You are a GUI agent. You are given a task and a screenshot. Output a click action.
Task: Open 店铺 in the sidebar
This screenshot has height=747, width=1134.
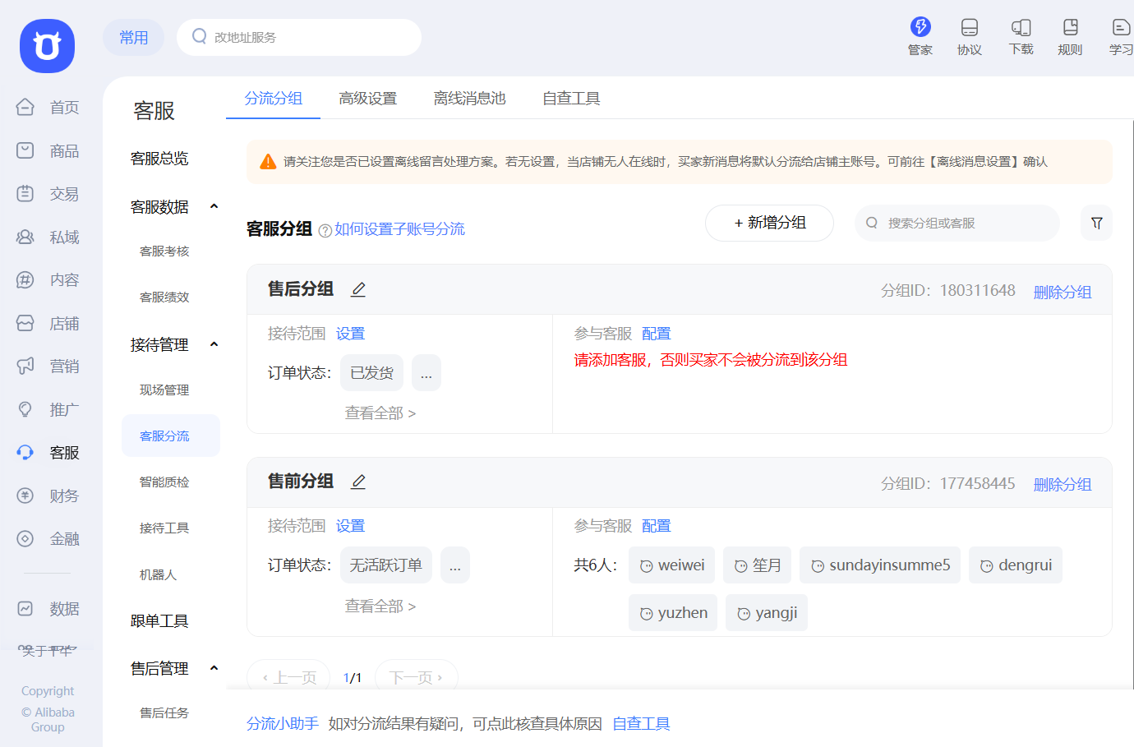tap(48, 324)
